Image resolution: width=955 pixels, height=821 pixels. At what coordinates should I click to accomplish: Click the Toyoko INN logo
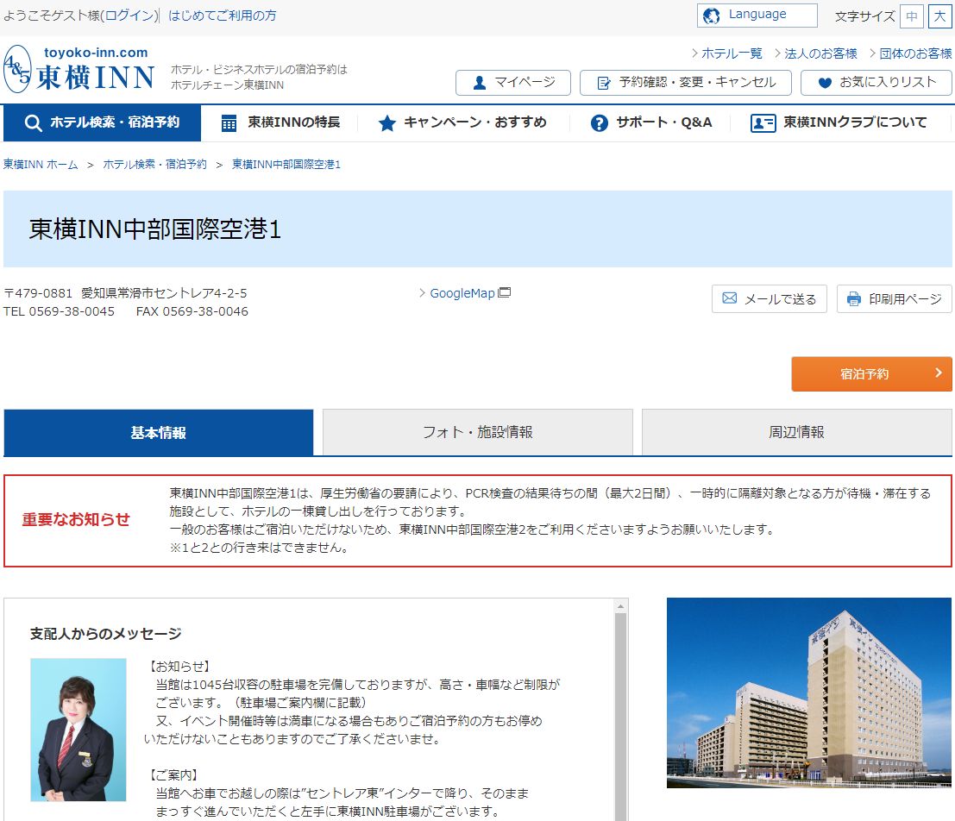79,69
